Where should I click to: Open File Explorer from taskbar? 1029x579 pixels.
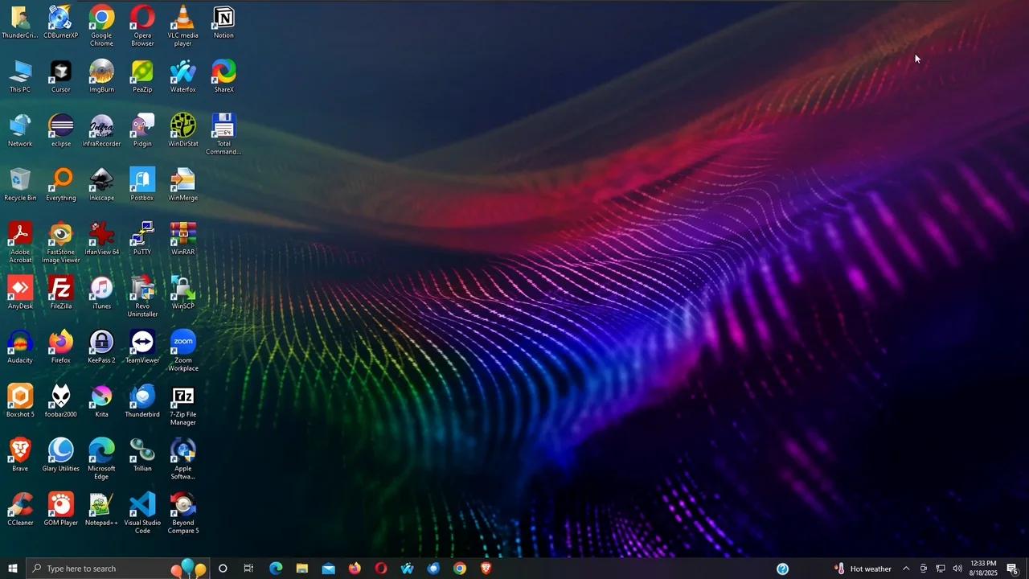301,569
